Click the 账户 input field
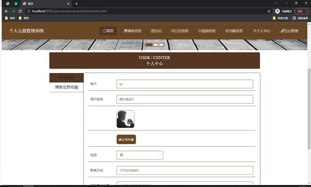The width and height of the screenshot is (311, 187). tap(185, 84)
